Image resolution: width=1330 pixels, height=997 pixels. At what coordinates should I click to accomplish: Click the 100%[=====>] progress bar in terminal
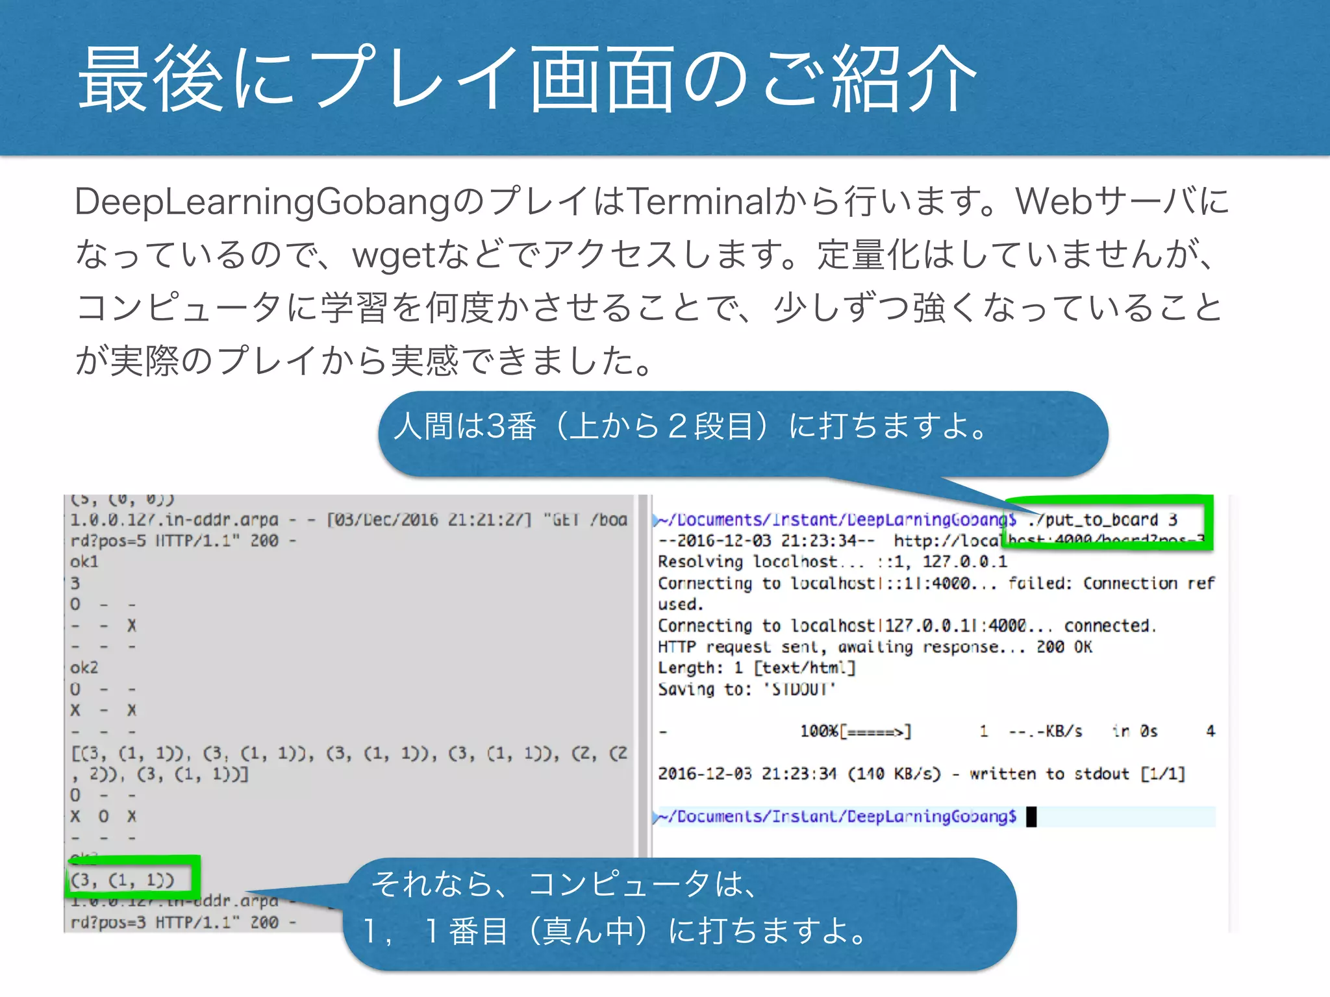[856, 731]
